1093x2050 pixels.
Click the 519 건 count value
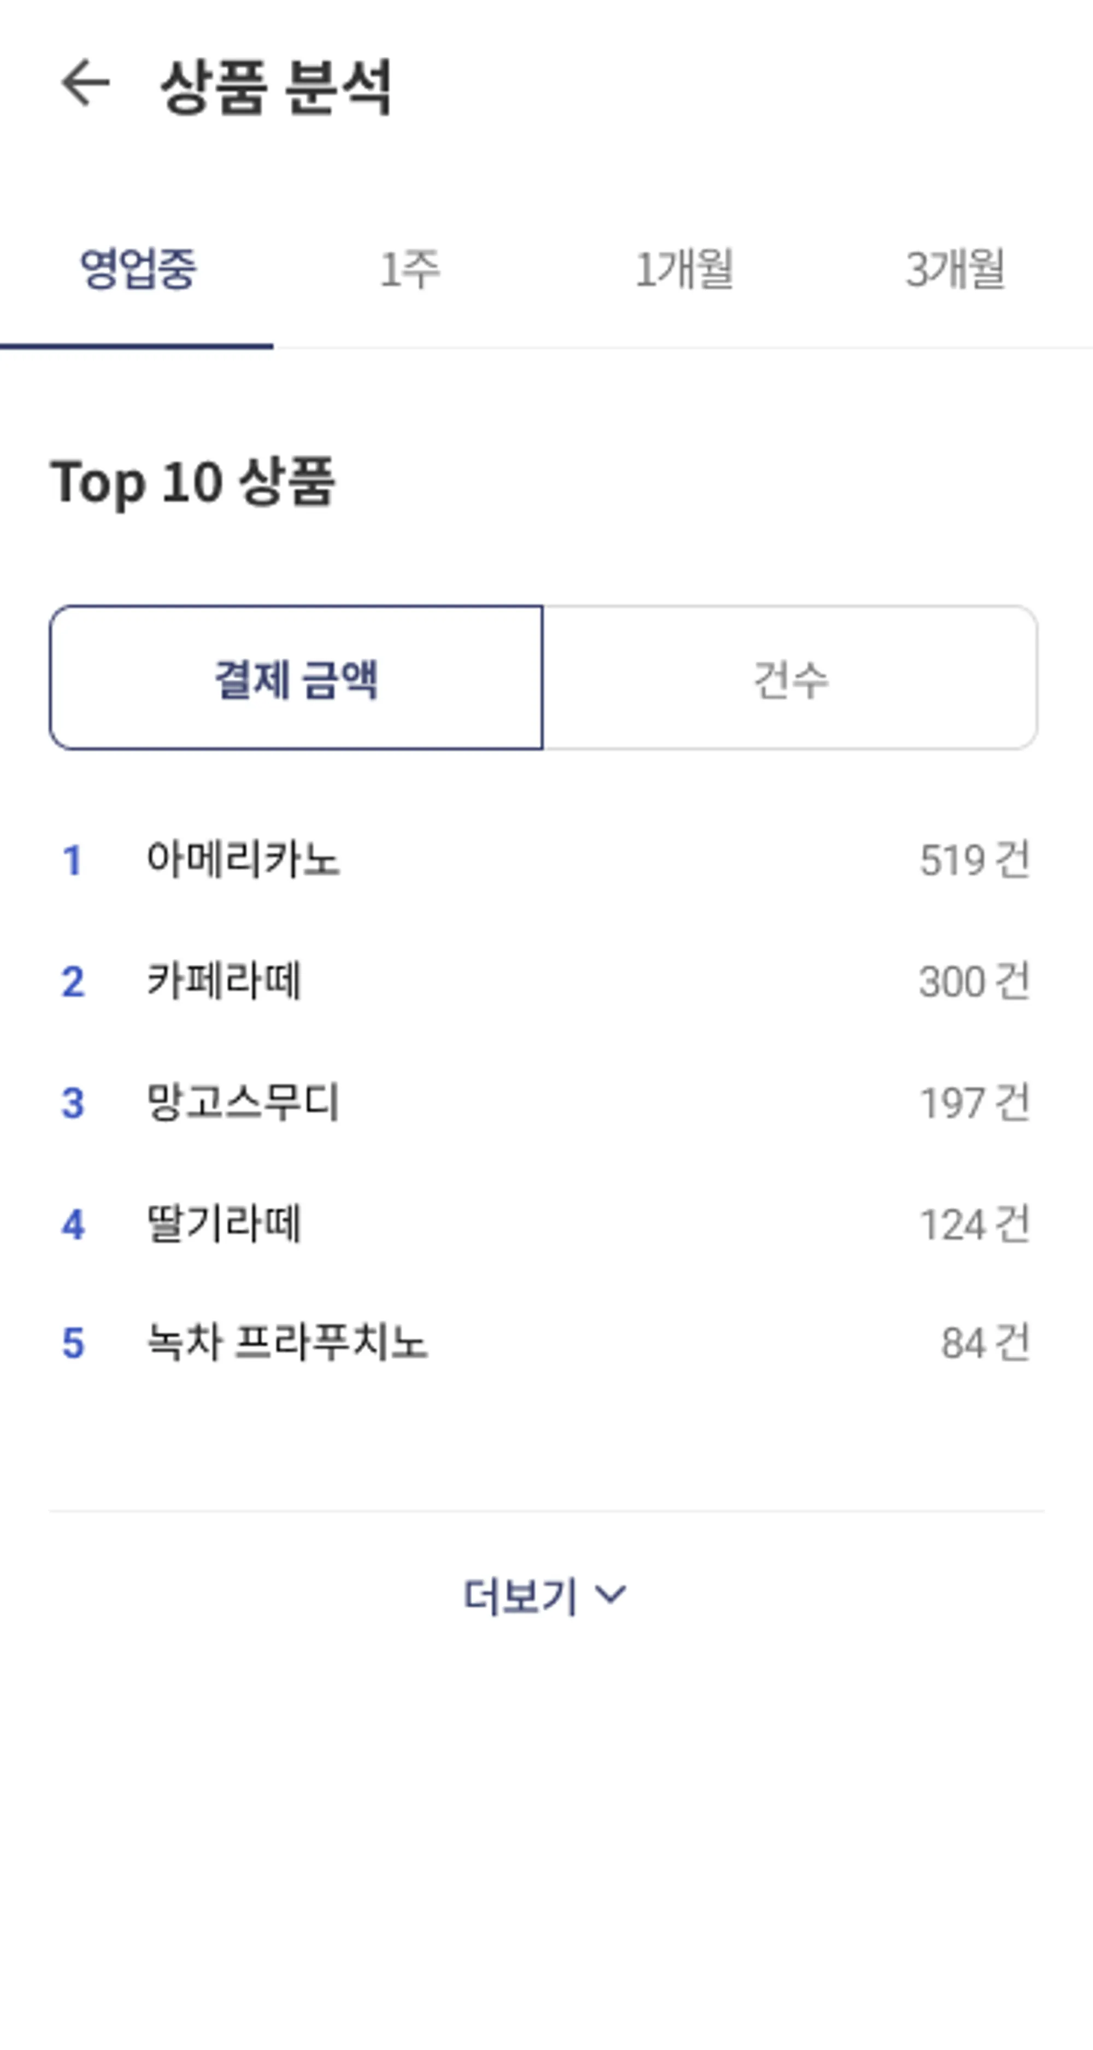974,860
